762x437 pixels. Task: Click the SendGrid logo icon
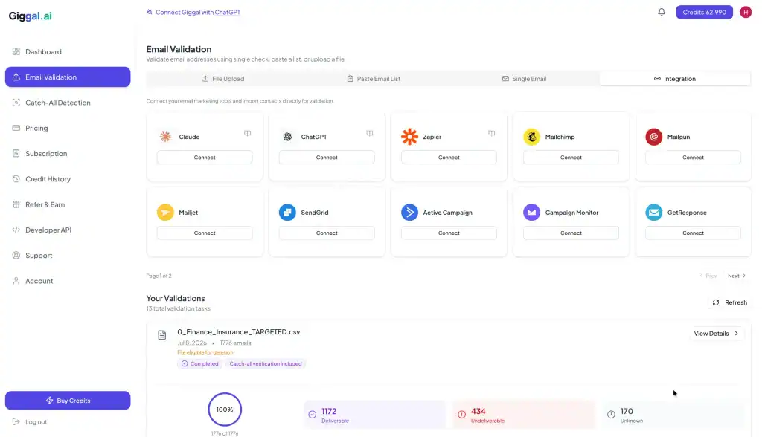click(287, 213)
